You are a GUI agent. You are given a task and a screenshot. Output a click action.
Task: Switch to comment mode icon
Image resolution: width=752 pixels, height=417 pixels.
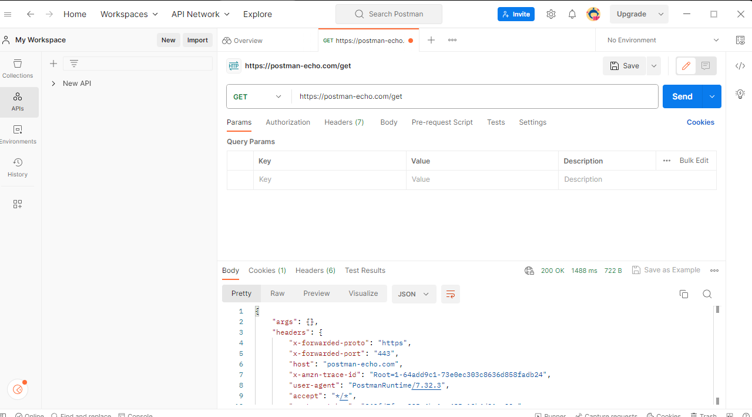click(x=706, y=66)
